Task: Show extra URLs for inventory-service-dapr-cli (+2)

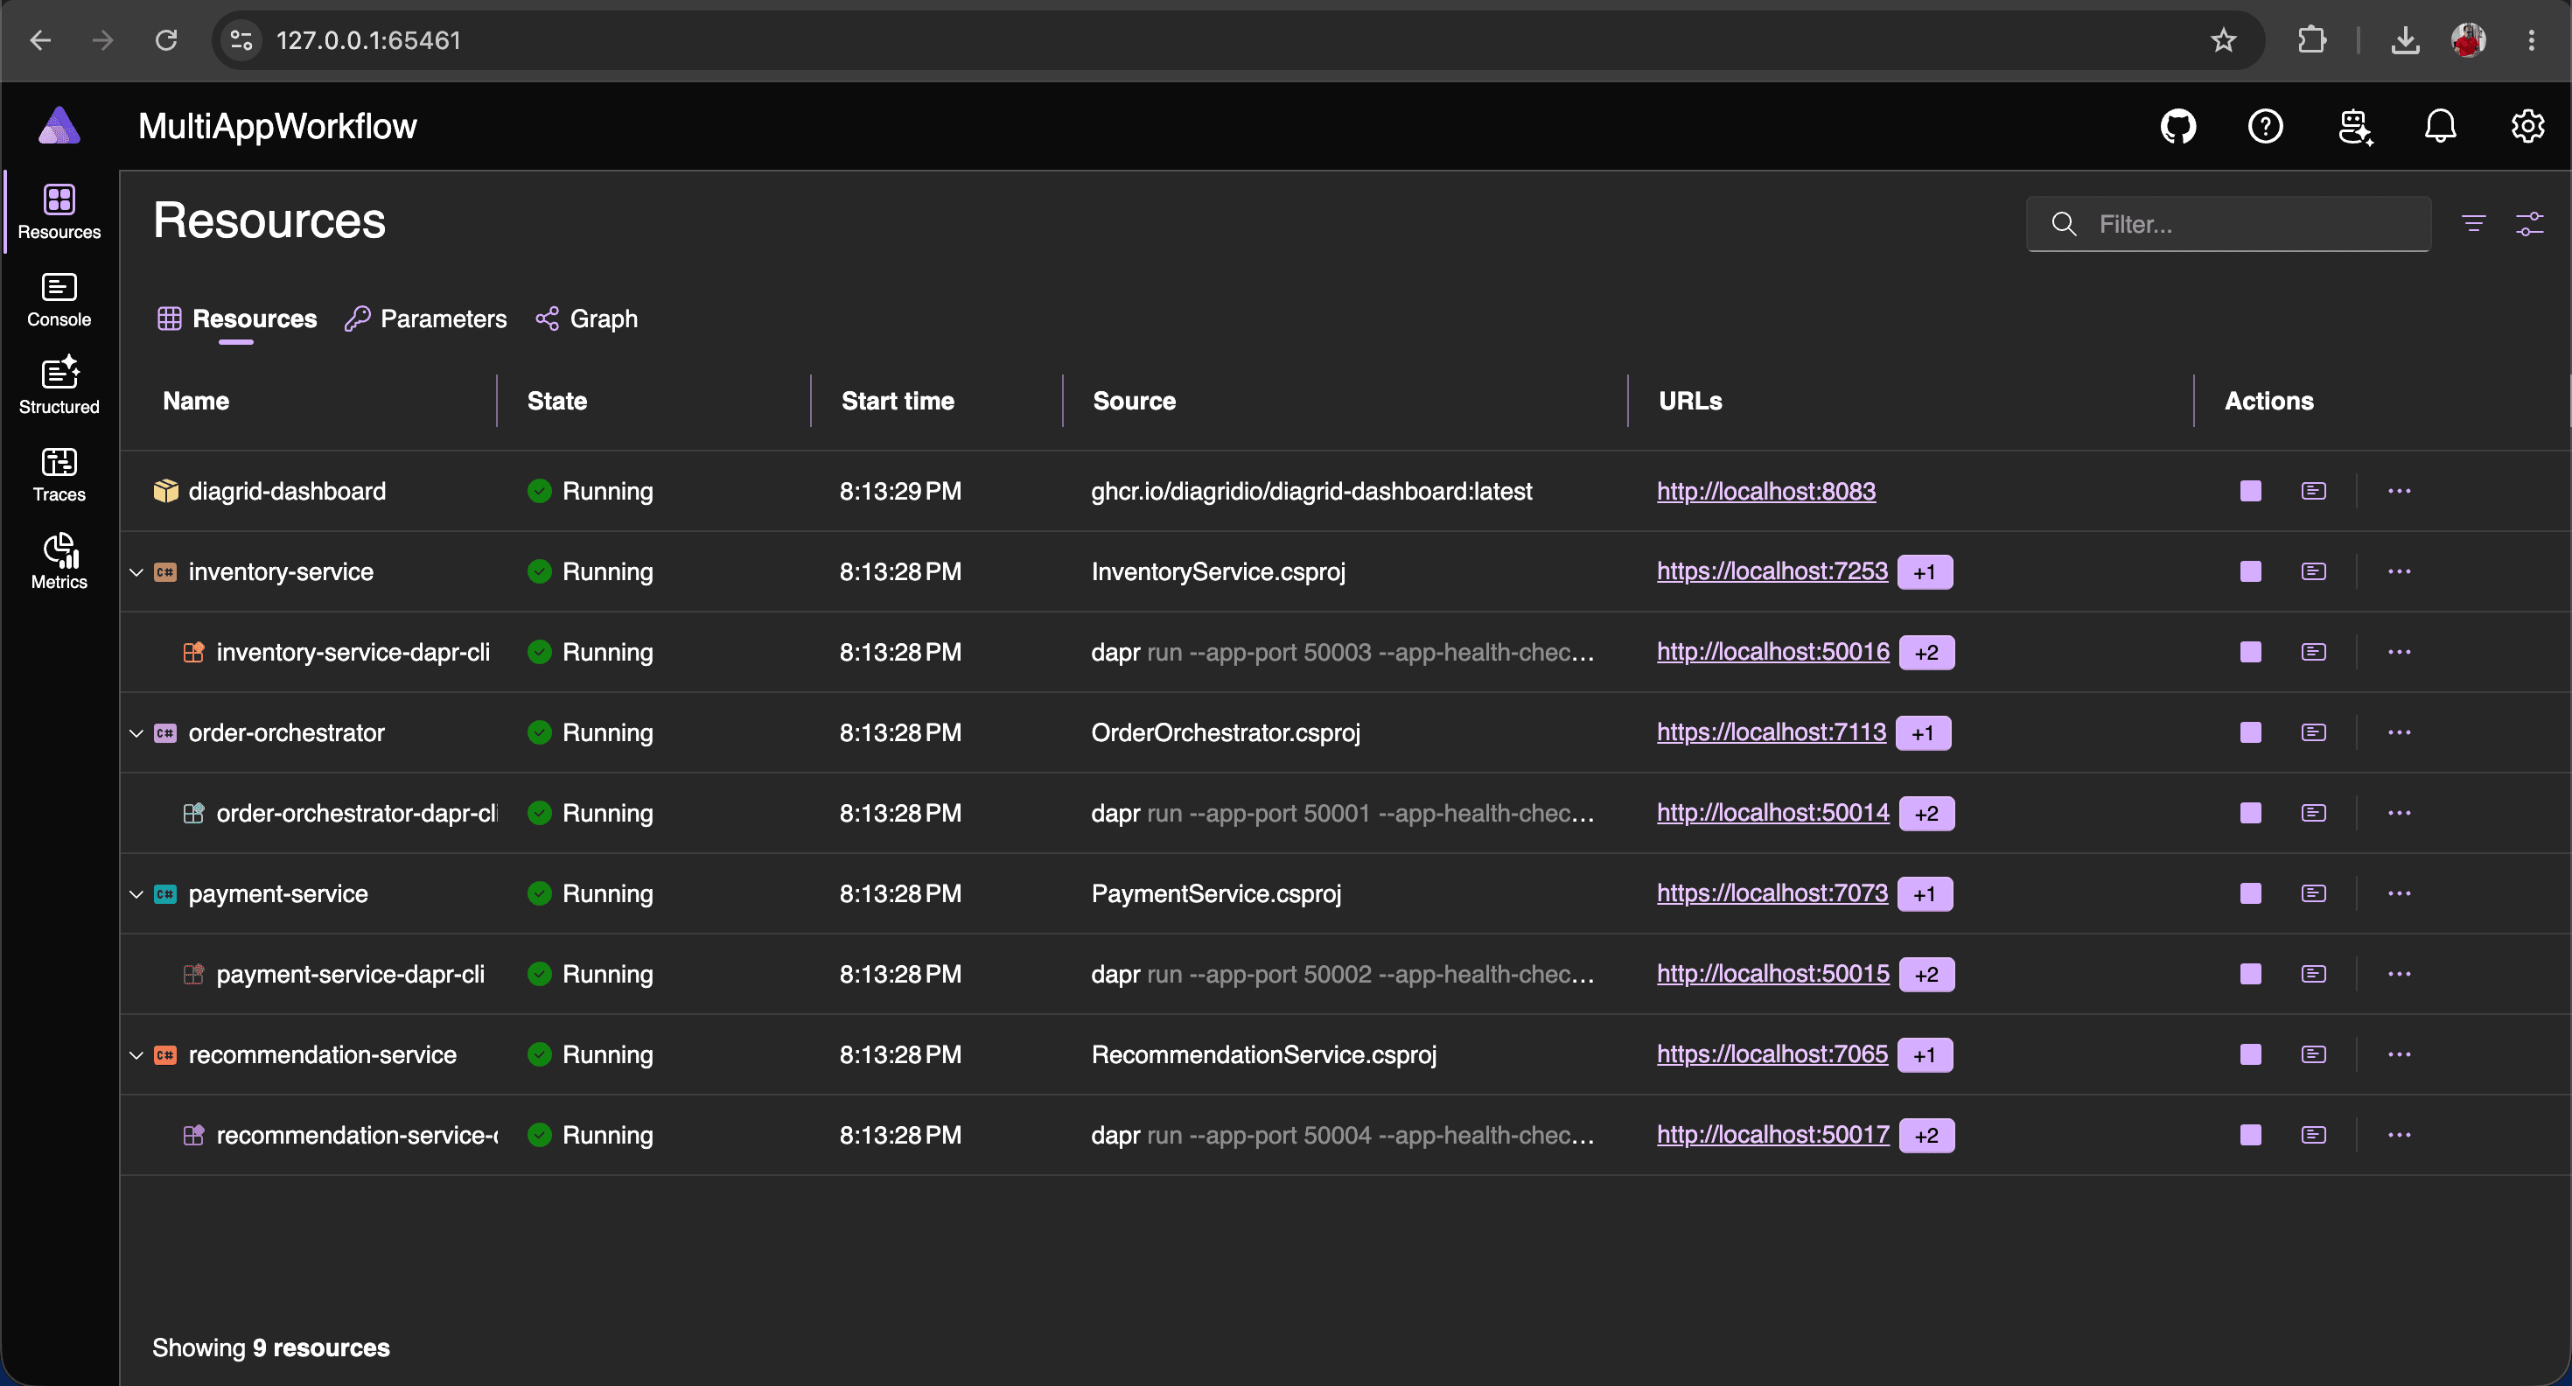Action: click(1926, 652)
